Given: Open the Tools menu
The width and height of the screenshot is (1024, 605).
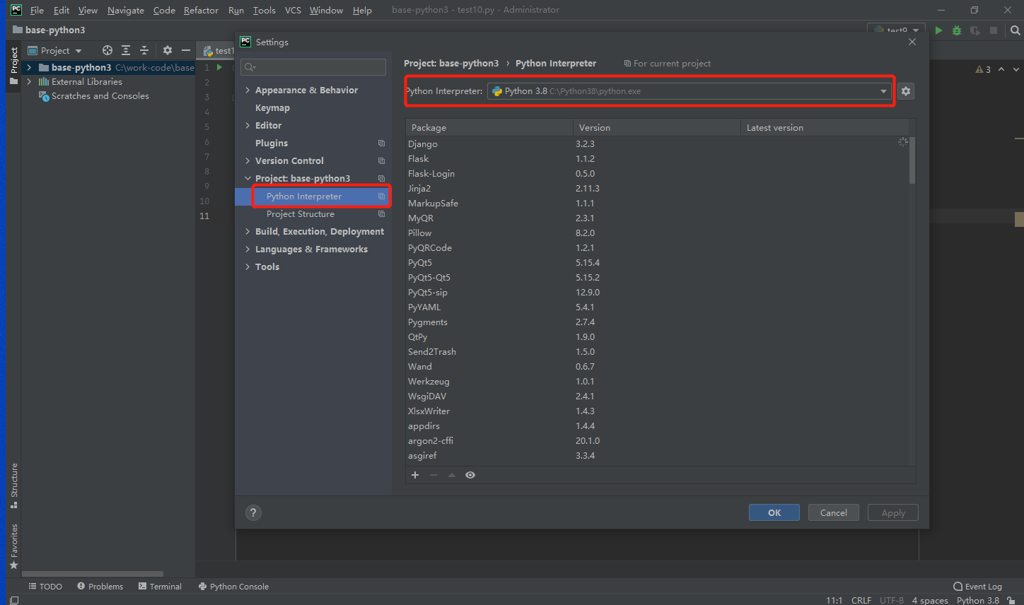Looking at the screenshot, I should 264,10.
